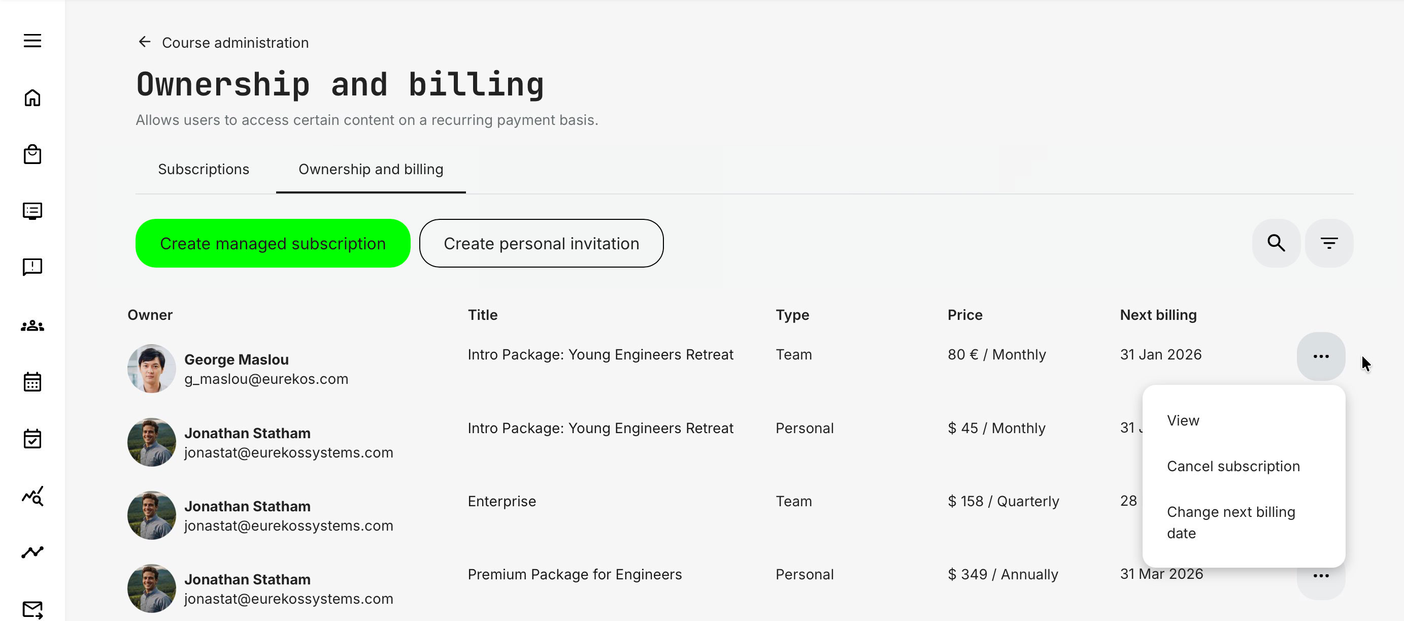
Task: Choose Cancel subscription in the menu
Action: pos(1233,466)
